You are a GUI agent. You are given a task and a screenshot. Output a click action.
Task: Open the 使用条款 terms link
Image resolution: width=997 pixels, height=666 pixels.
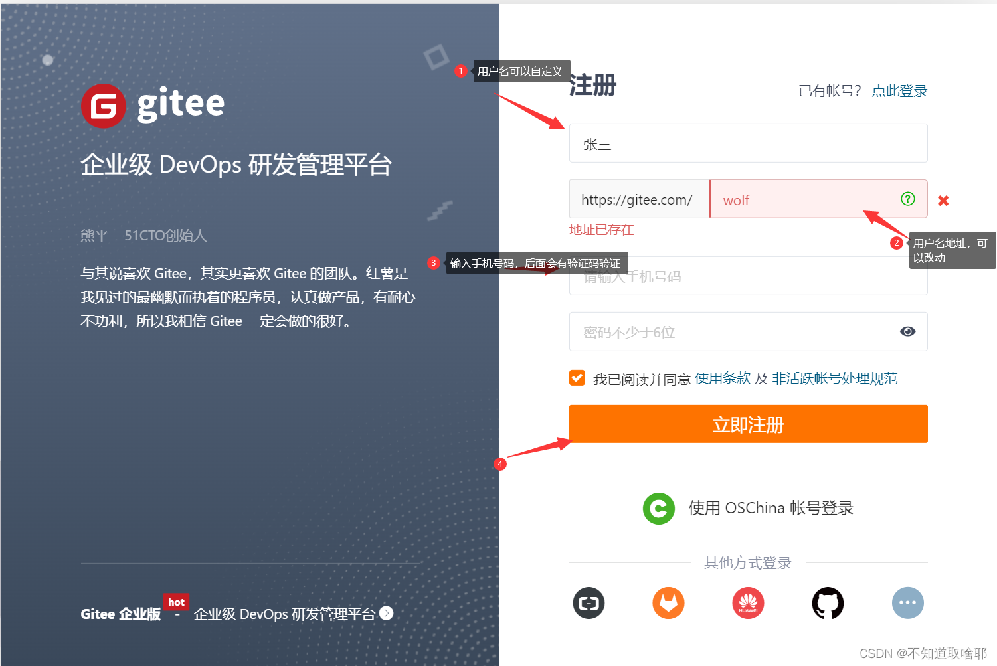pyautogui.click(x=723, y=378)
